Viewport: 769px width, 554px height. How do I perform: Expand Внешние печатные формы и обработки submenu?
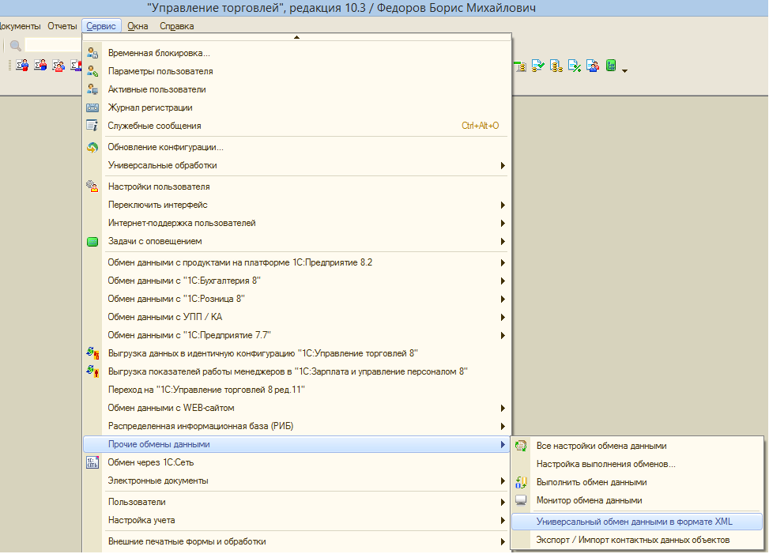[x=297, y=541]
